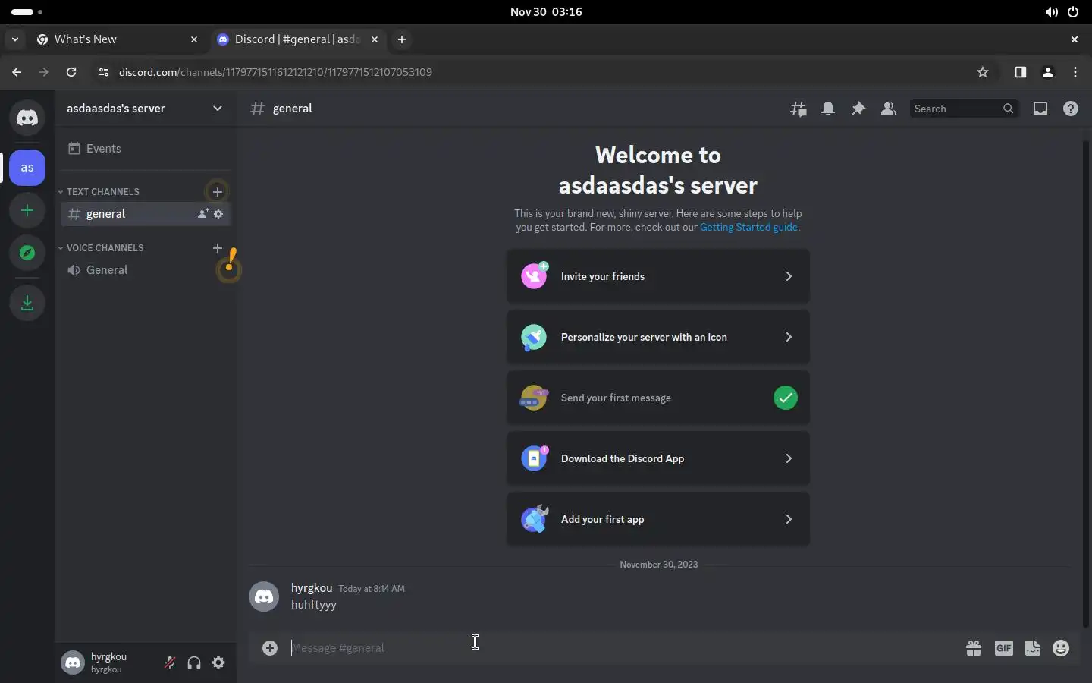
Task: Click the search magnifier icon
Action: tap(1008, 109)
